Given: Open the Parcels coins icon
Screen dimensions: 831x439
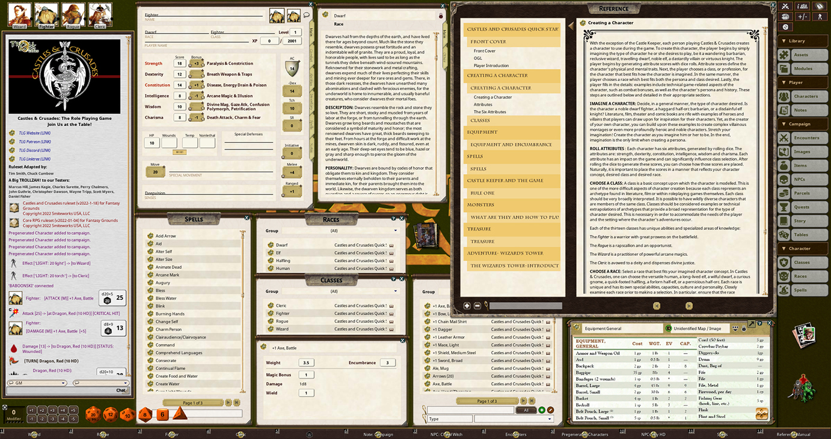Looking at the screenshot, I should (784, 193).
